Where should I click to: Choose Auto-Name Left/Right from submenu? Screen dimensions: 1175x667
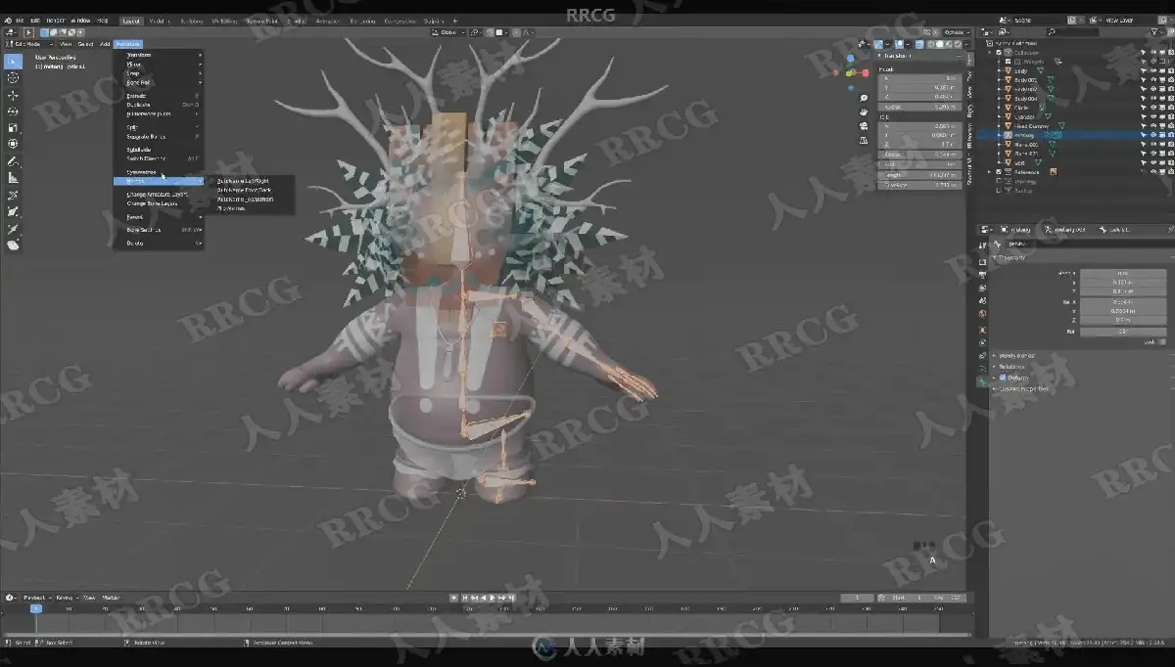point(242,181)
